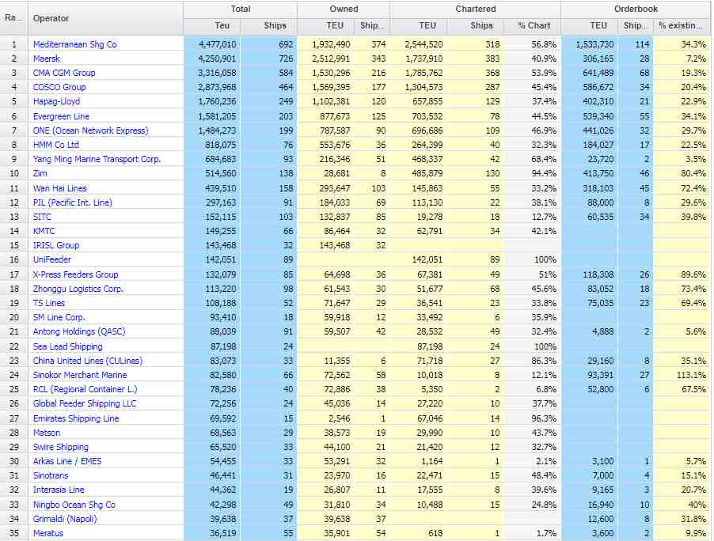Sort by Total Teu column header

pyautogui.click(x=211, y=26)
